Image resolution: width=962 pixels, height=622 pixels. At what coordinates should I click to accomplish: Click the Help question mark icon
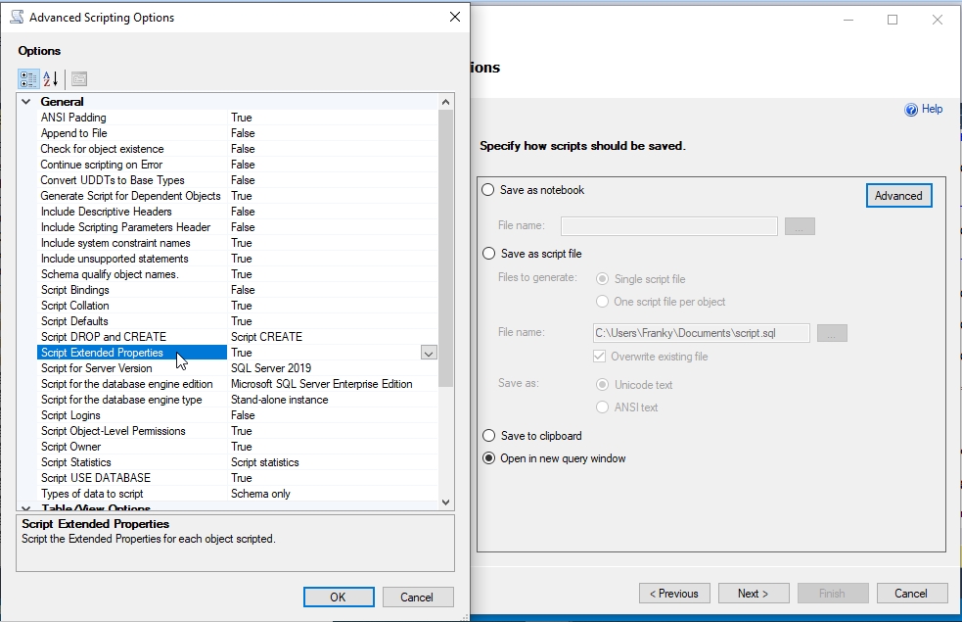point(911,110)
